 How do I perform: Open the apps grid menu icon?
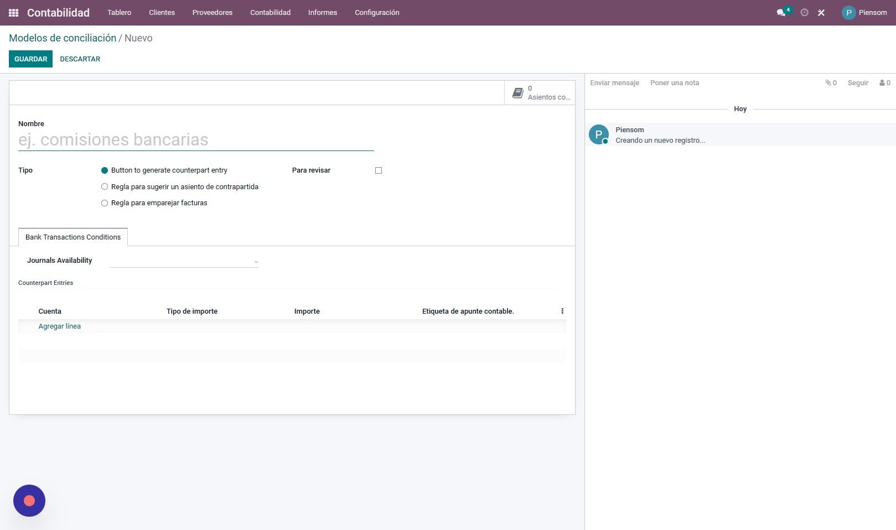tap(14, 13)
